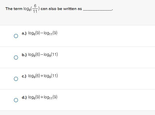
Task: Mark the radio button for option c
Action: point(16,79)
